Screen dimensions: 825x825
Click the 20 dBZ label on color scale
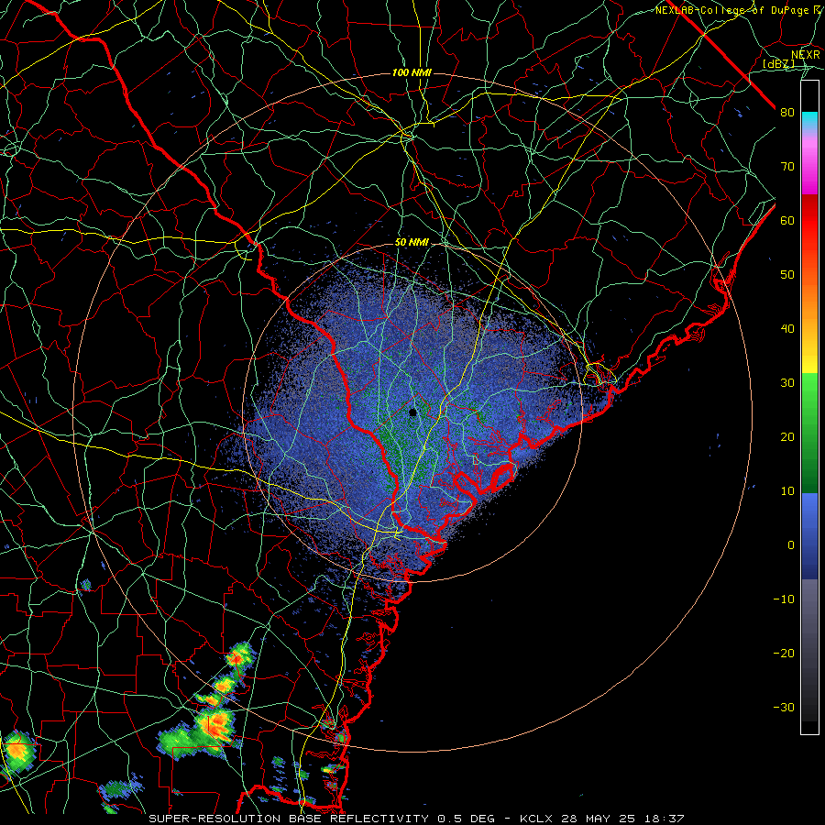(787, 436)
